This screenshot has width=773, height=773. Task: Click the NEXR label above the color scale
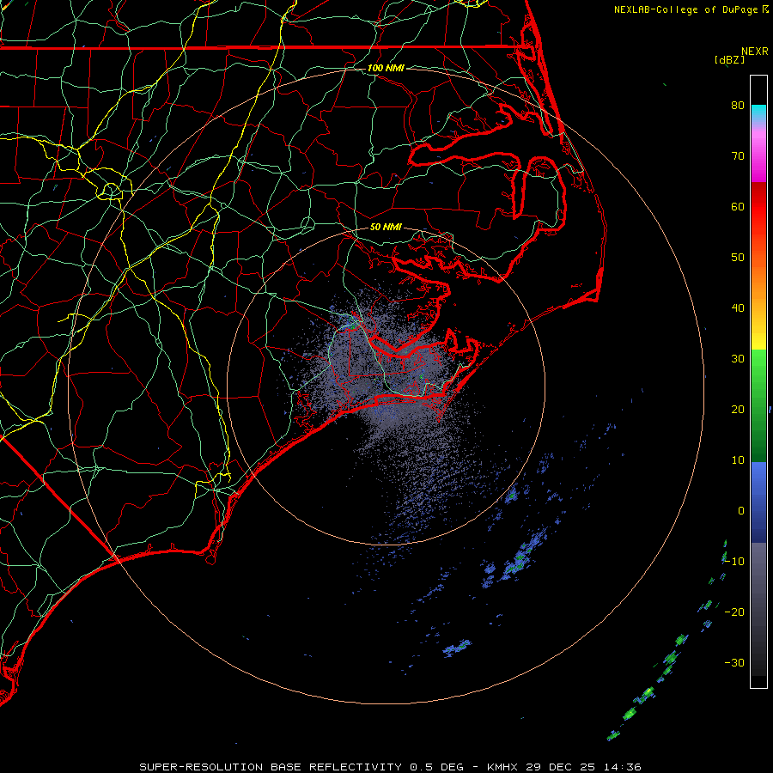point(754,52)
